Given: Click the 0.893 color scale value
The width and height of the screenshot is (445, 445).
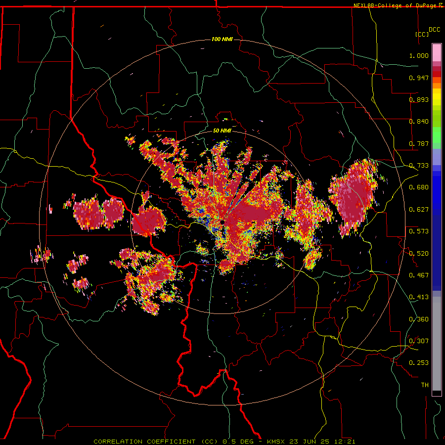Looking at the screenshot, I should coord(419,99).
